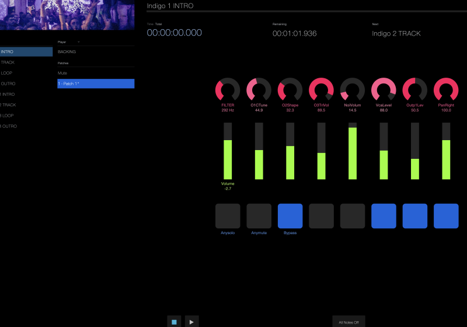Select the NoiVolum knob

[353, 89]
